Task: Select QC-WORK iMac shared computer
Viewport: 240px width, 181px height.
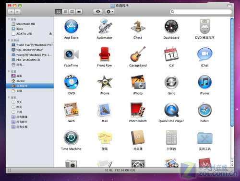Action: point(30,50)
